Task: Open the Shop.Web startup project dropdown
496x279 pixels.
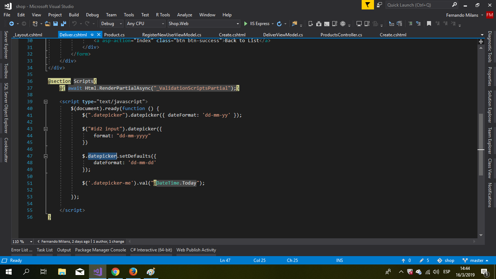Action: click(x=204, y=24)
